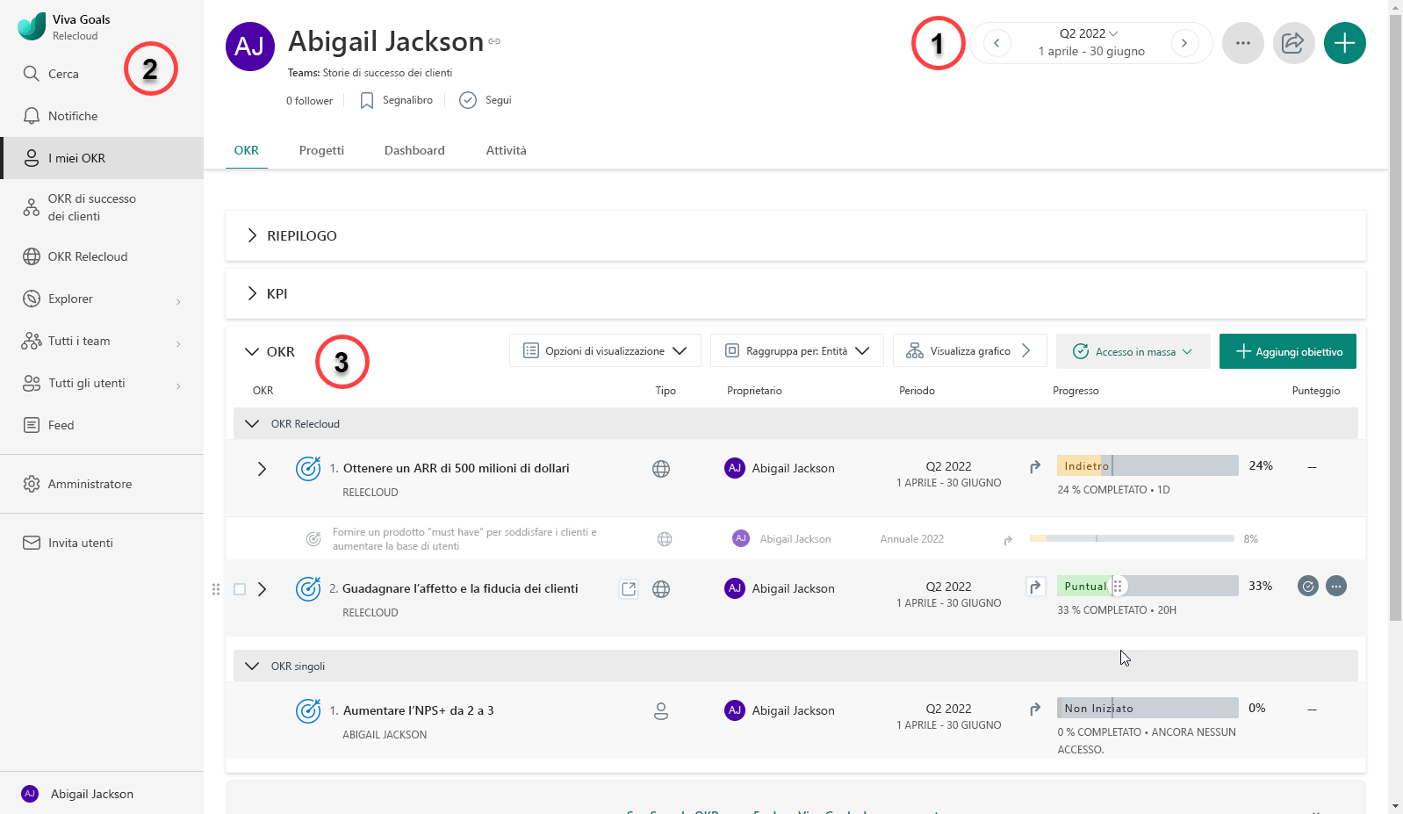The image size is (1403, 814).
Task: Click the share icon in header
Action: [x=1294, y=43]
